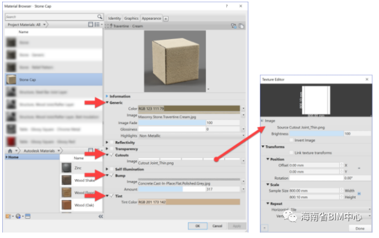Click the Cutout Joint_Thin.png image name
The image size is (379, 238).
pyautogui.click(x=156, y=163)
